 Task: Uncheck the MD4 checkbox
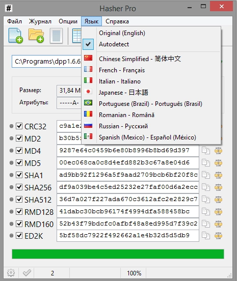[19, 150]
